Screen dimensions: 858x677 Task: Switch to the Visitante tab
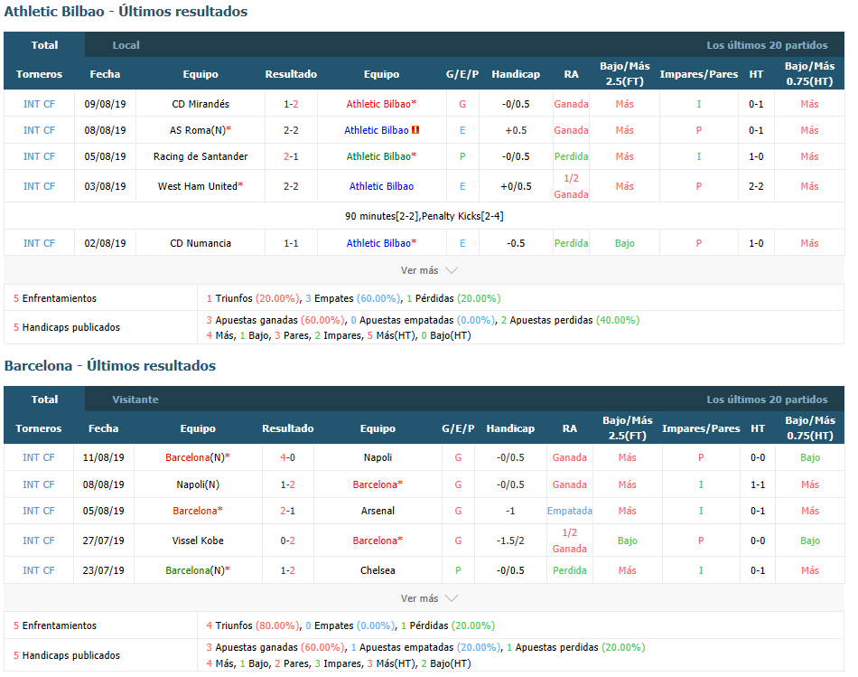[135, 400]
